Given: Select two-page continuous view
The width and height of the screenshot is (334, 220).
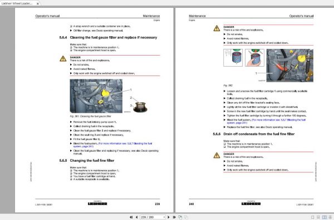Looking at the screenshot, I should pos(330,217).
